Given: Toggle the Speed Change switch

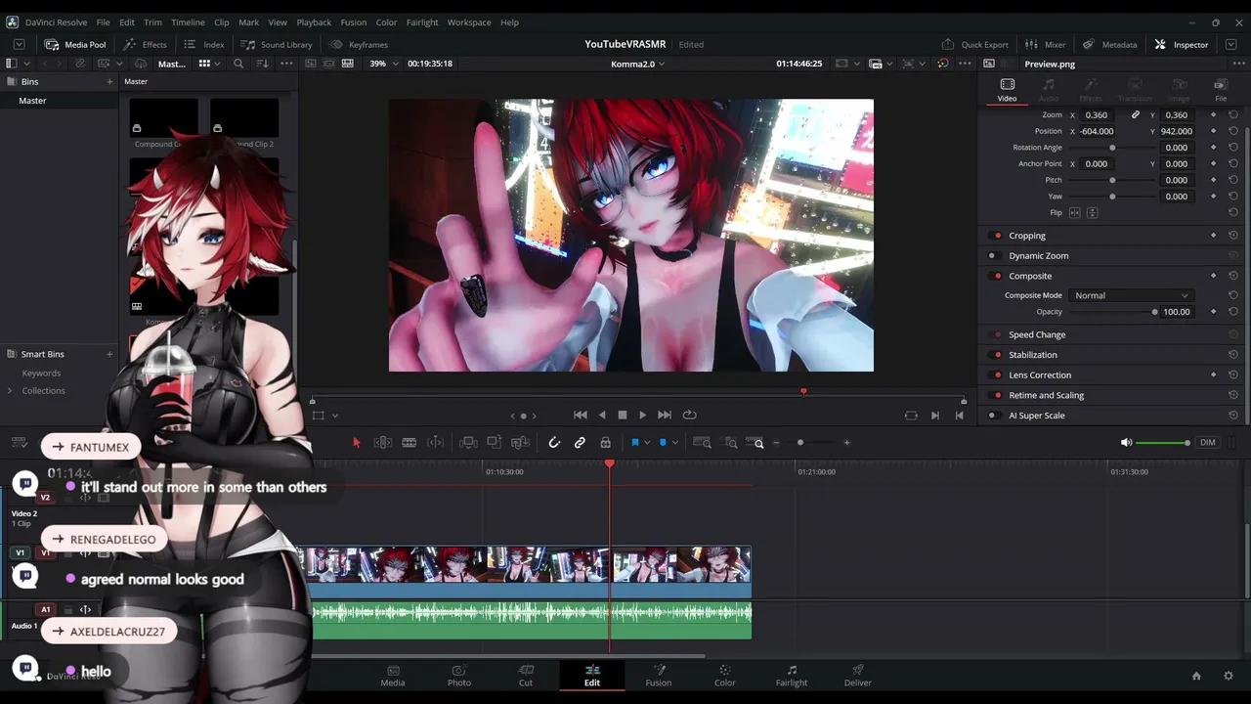Looking at the screenshot, I should (x=996, y=334).
